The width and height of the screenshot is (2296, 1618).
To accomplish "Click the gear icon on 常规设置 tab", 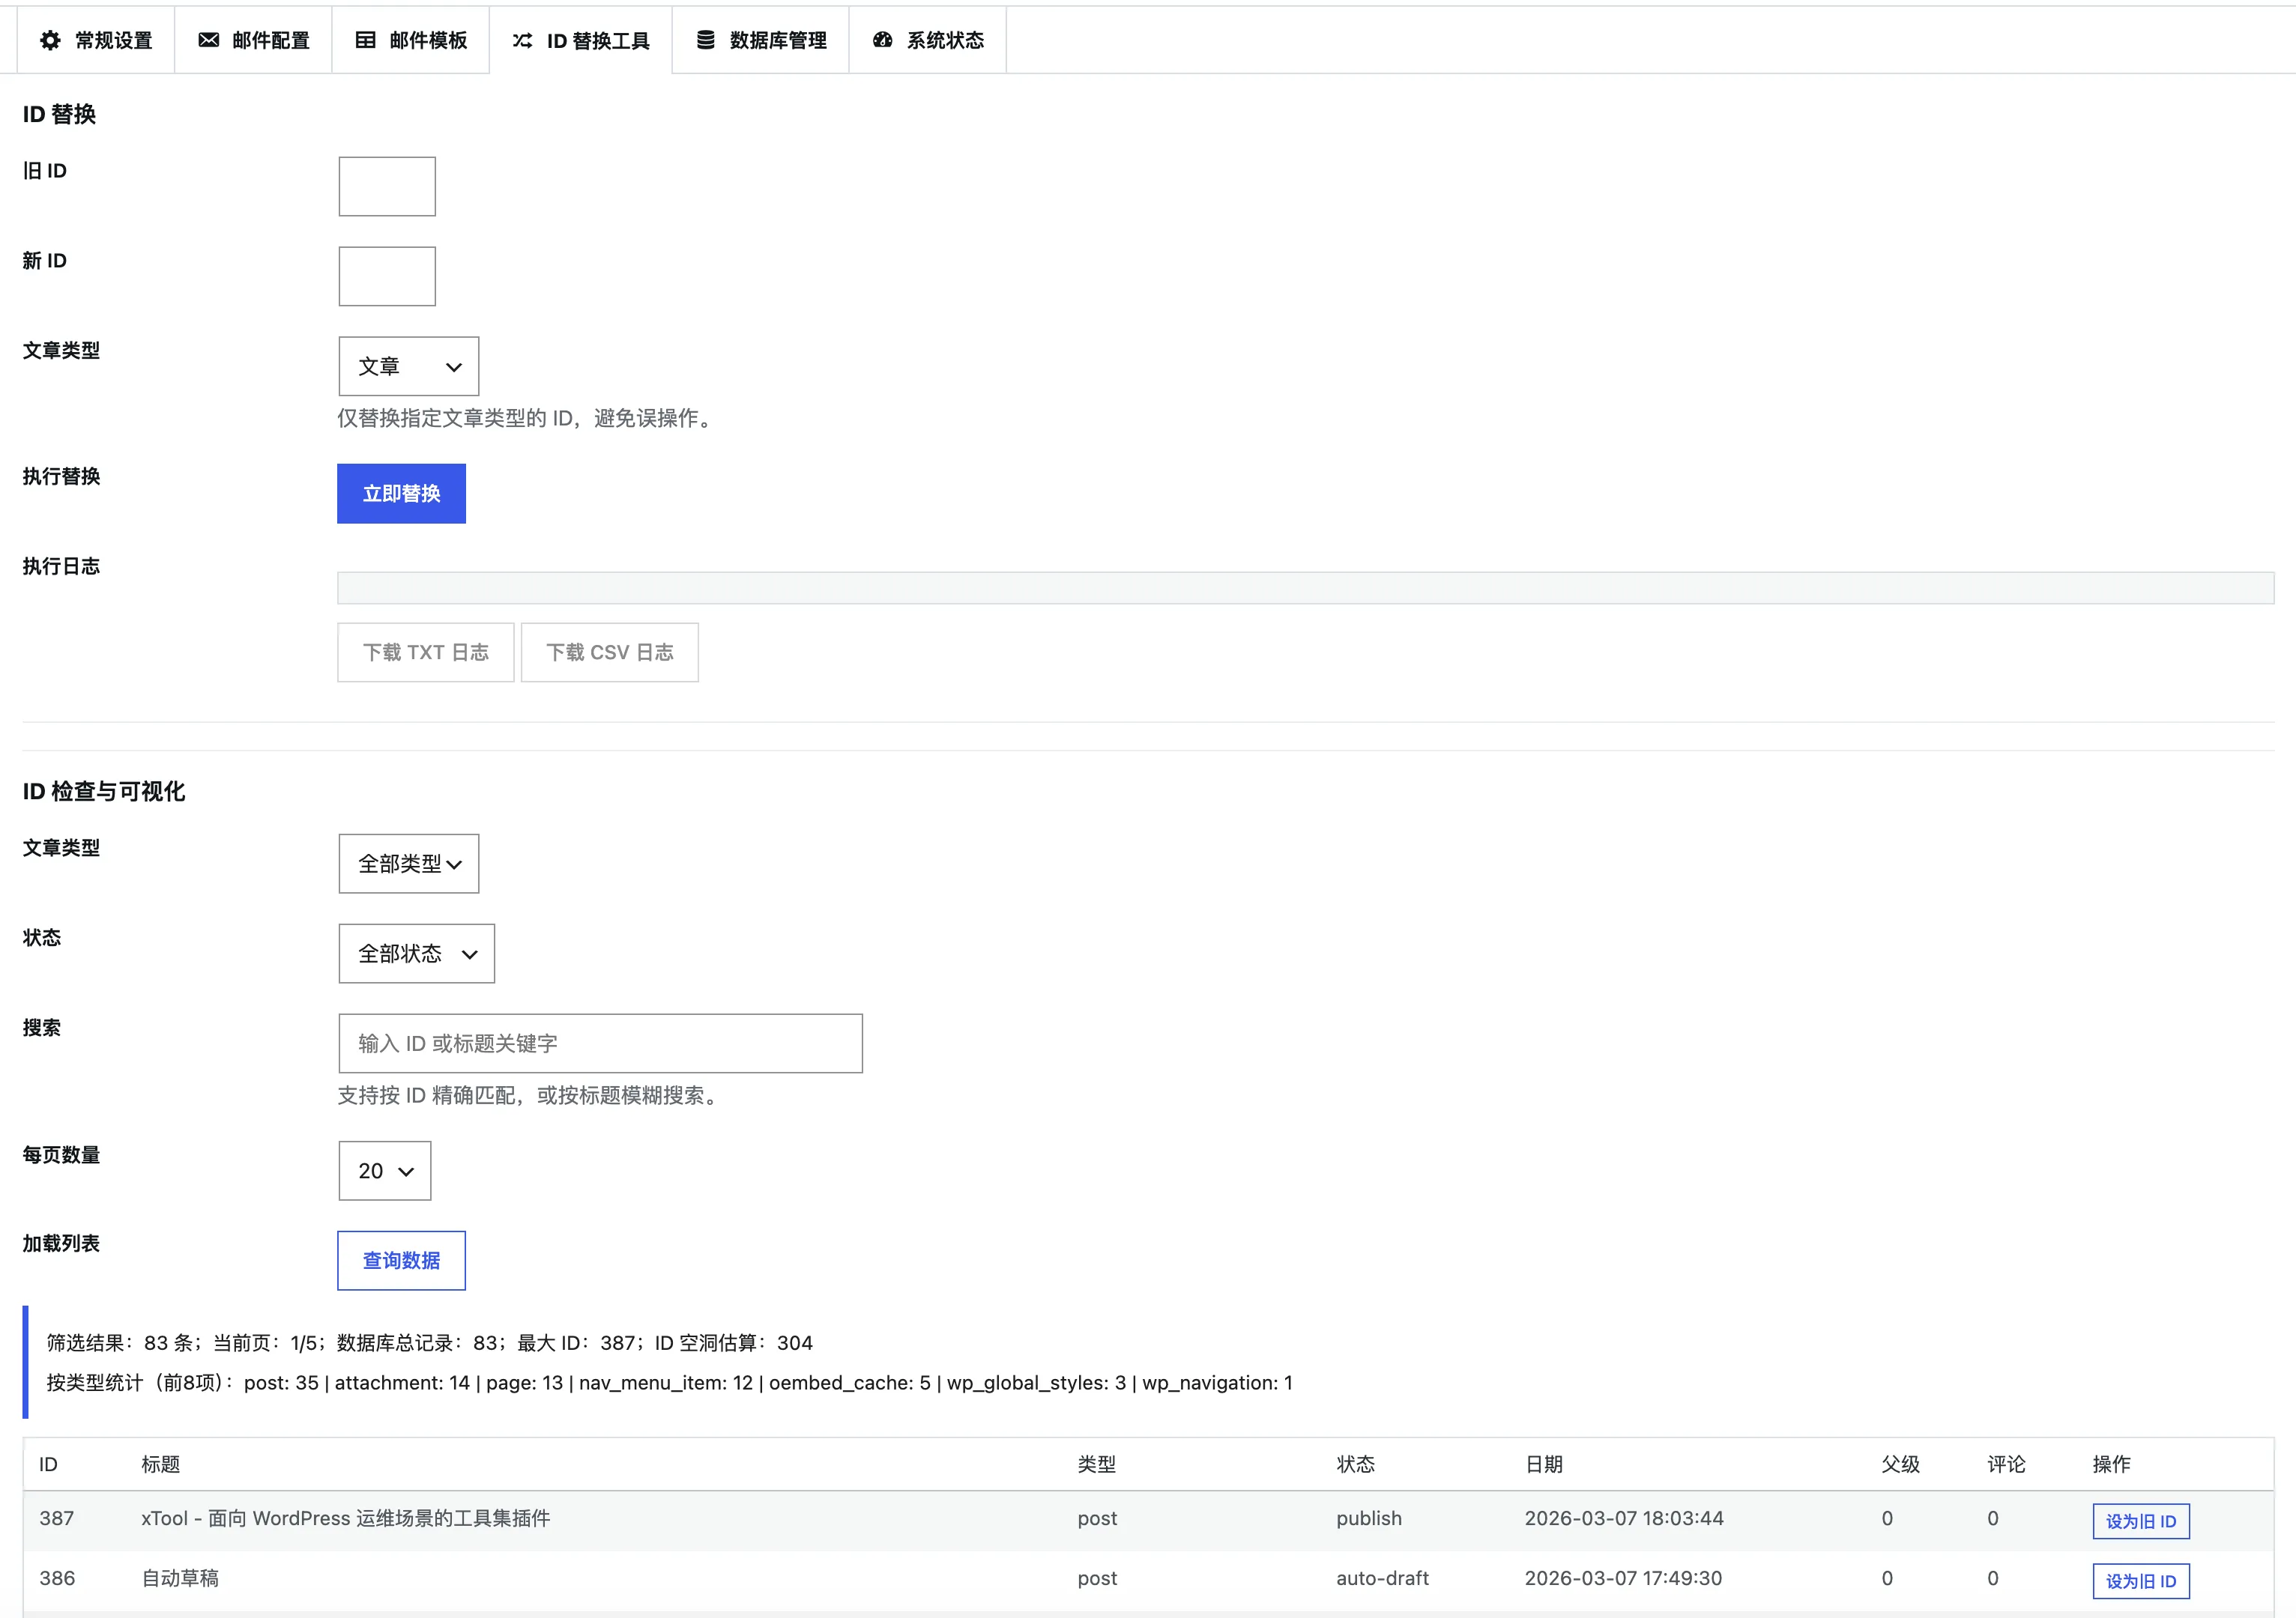I will [50, 40].
